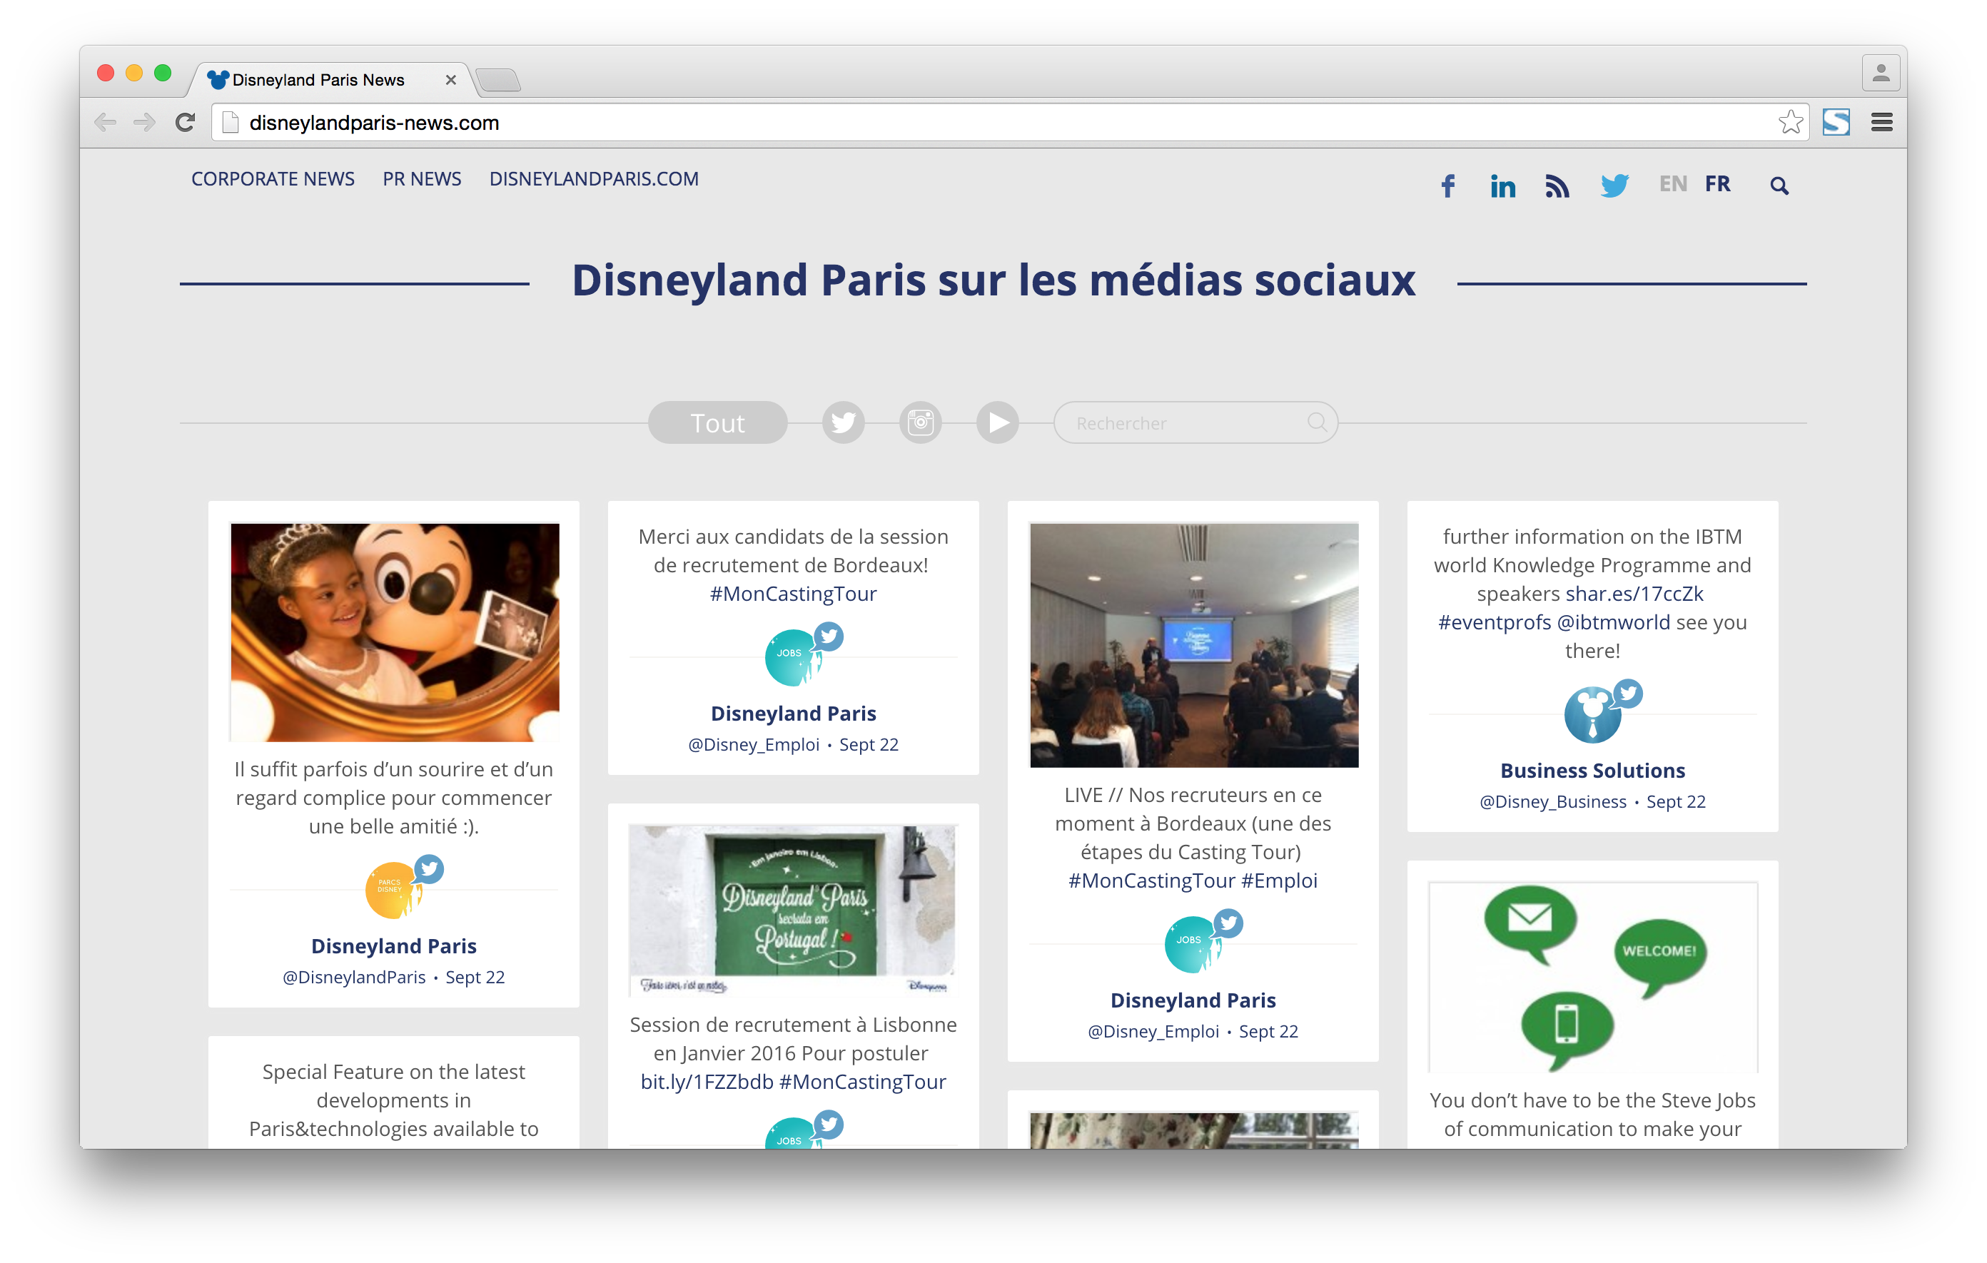1987x1263 pixels.
Task: Filter the social feed by video
Action: pyautogui.click(x=998, y=422)
